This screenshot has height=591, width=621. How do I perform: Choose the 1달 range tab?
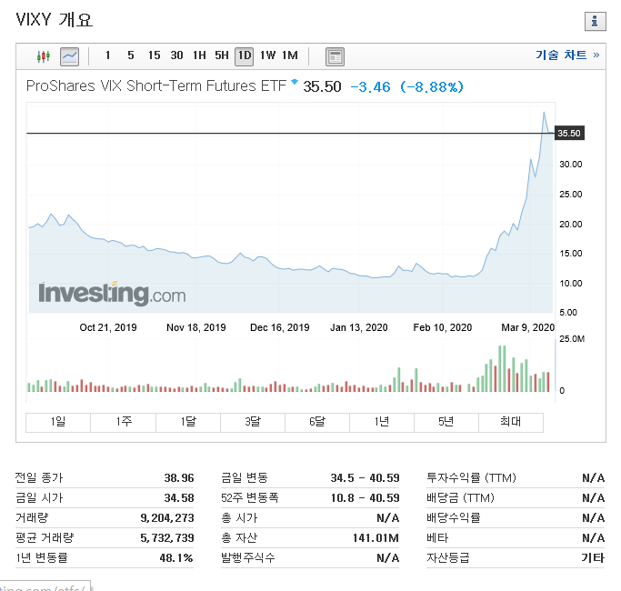pyautogui.click(x=187, y=422)
